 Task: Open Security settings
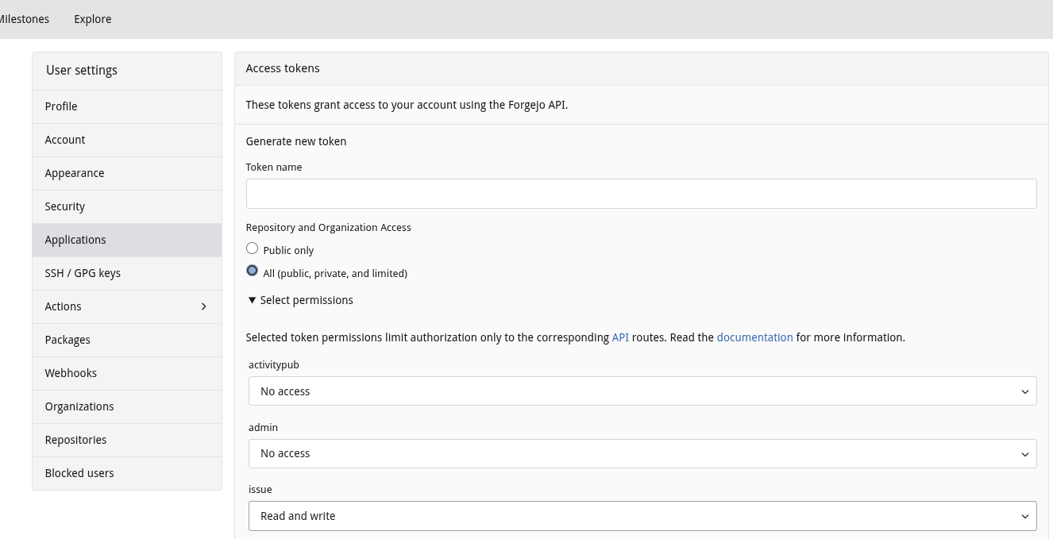click(x=64, y=206)
